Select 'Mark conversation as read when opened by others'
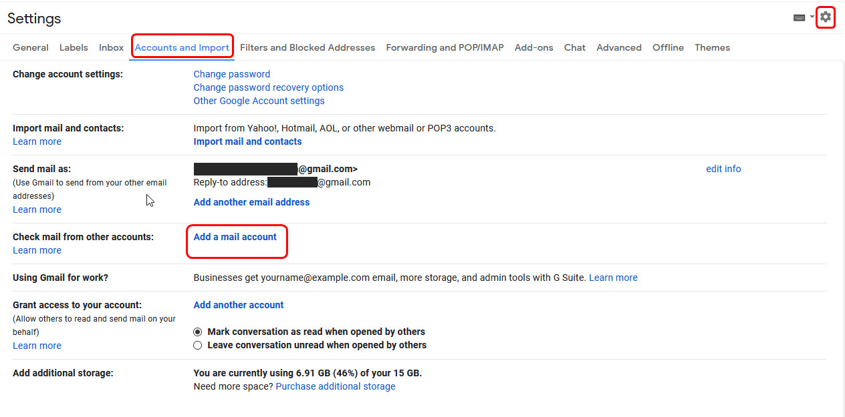This screenshot has height=417, width=845. point(198,332)
